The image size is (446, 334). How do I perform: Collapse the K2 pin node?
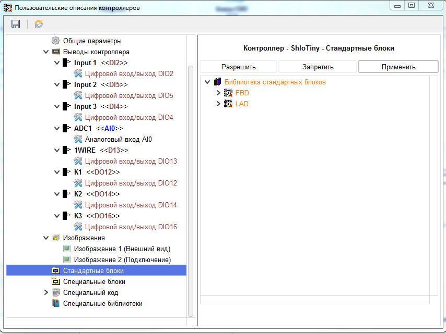coord(57,193)
